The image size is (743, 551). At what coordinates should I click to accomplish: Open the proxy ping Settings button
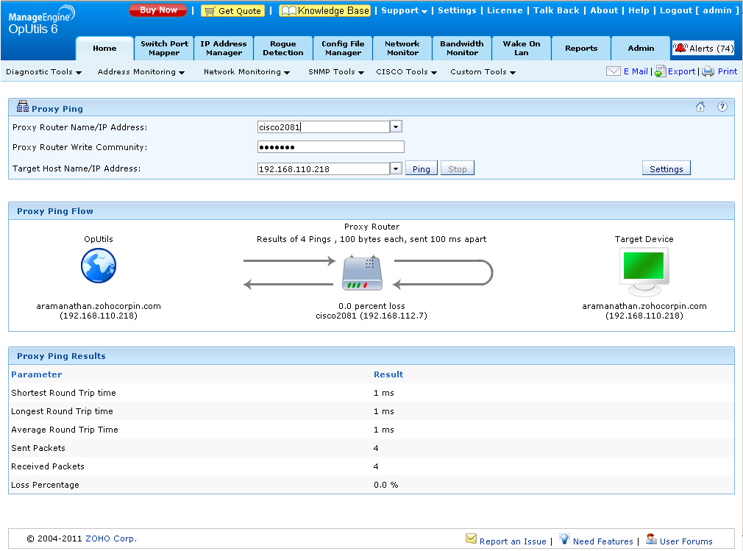tap(666, 168)
